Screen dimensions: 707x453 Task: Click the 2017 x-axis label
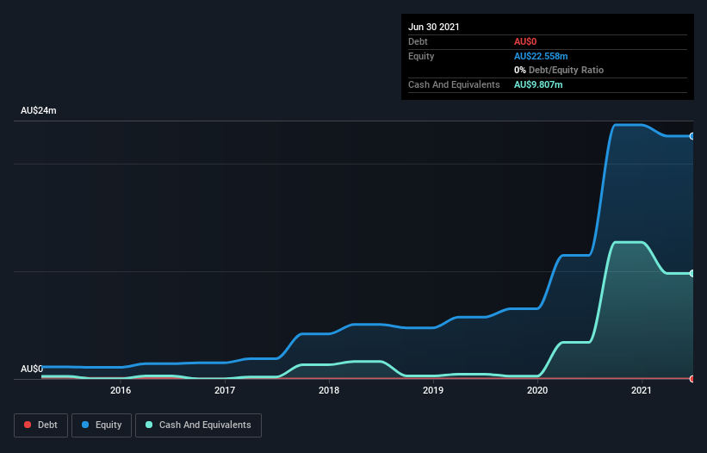coord(225,390)
